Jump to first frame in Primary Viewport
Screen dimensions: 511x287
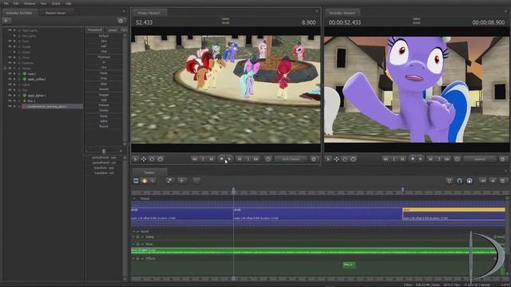(x=194, y=159)
